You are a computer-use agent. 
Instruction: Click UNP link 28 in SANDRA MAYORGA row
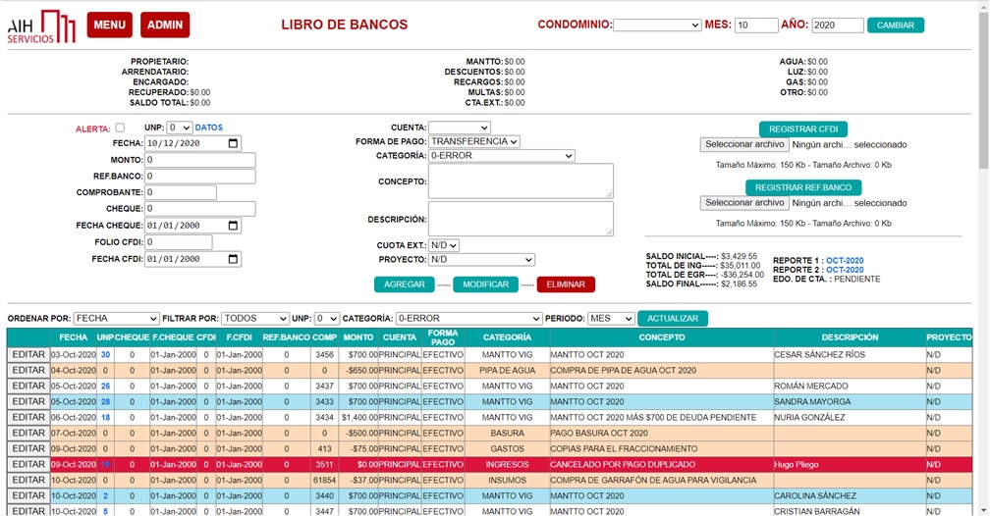tap(105, 402)
